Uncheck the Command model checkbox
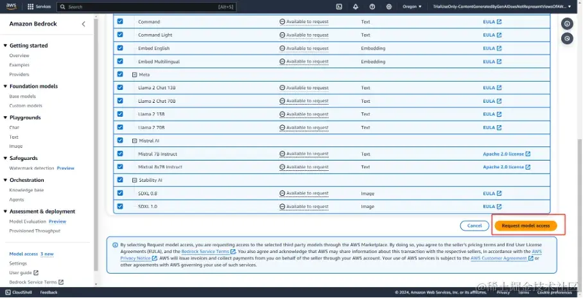Image resolution: width=583 pixels, height=298 pixels. [120, 21]
